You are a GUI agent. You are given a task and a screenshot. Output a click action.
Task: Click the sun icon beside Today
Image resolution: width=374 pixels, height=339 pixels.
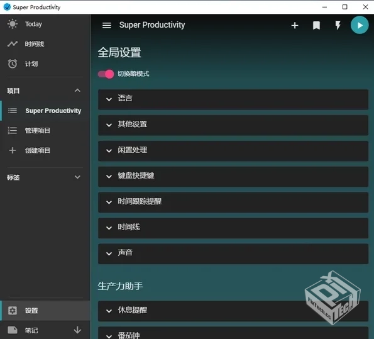click(x=13, y=24)
